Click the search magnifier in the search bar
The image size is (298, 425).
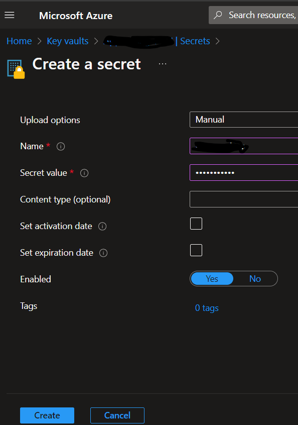(x=217, y=15)
